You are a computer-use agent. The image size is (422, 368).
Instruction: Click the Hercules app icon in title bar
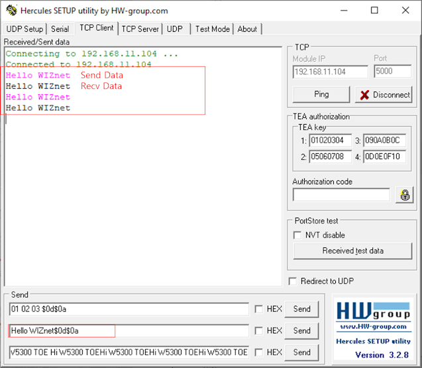tap(11, 11)
